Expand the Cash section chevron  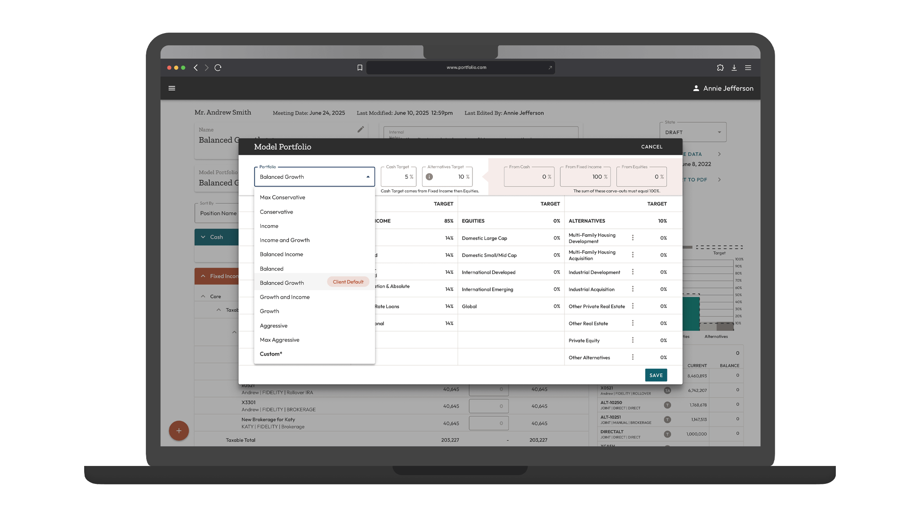pos(203,237)
